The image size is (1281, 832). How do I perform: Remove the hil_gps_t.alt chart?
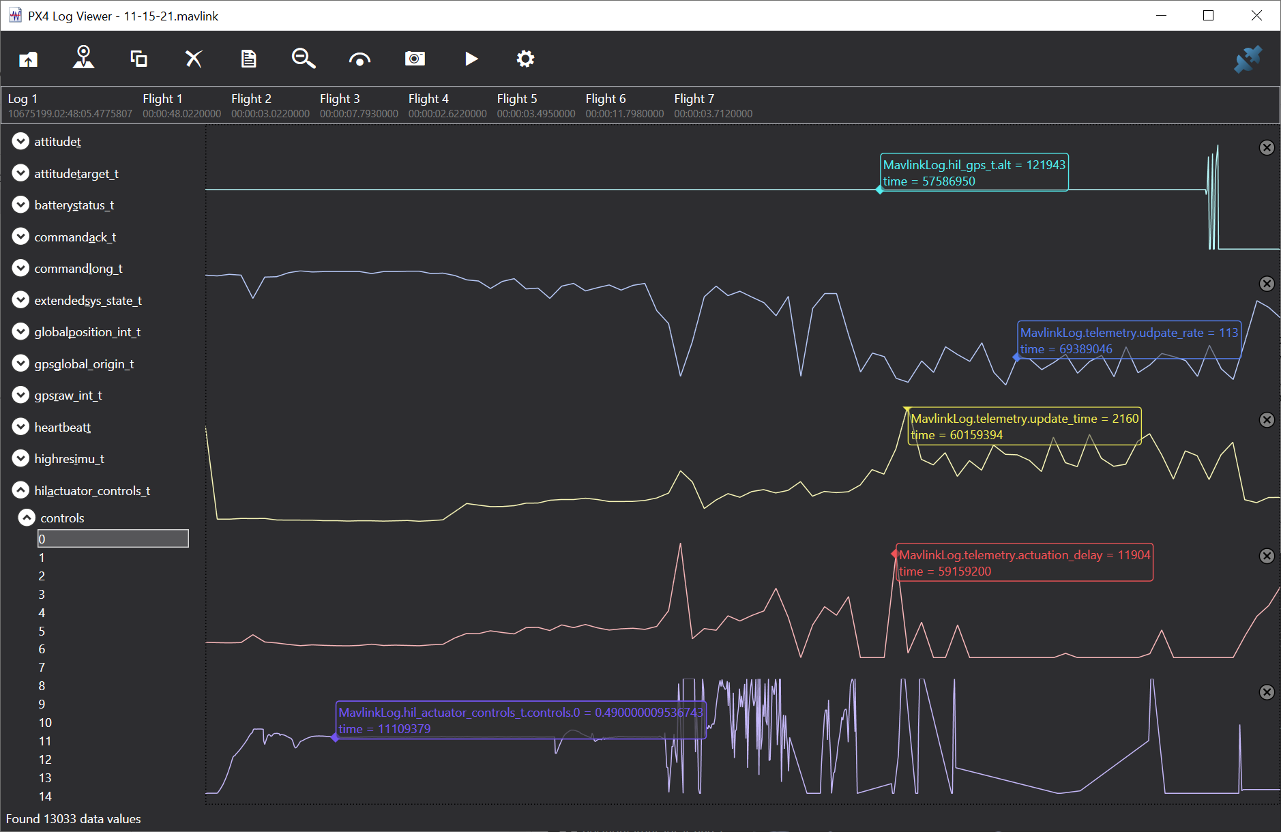1267,147
